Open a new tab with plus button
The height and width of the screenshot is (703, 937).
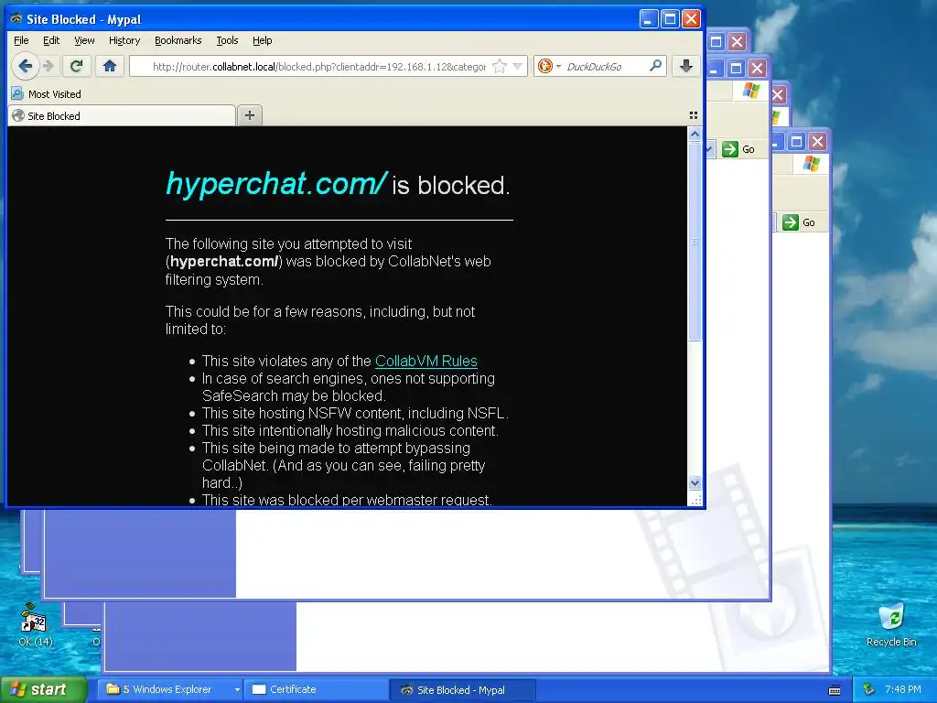(250, 115)
